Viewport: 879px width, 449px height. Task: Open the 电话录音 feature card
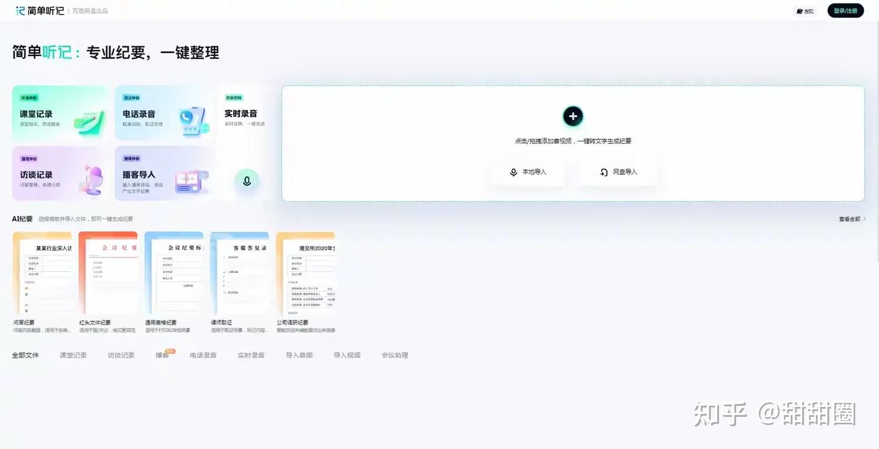163,113
